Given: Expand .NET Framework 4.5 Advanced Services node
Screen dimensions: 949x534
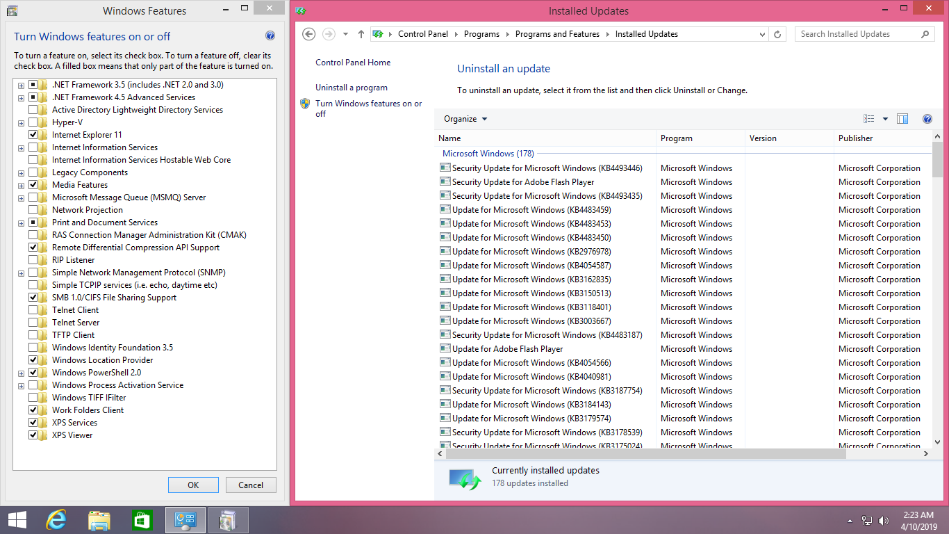Looking at the screenshot, I should coord(22,98).
